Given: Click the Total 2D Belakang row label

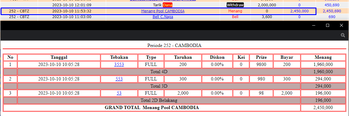Looking at the screenshot, I should pos(159,100).
